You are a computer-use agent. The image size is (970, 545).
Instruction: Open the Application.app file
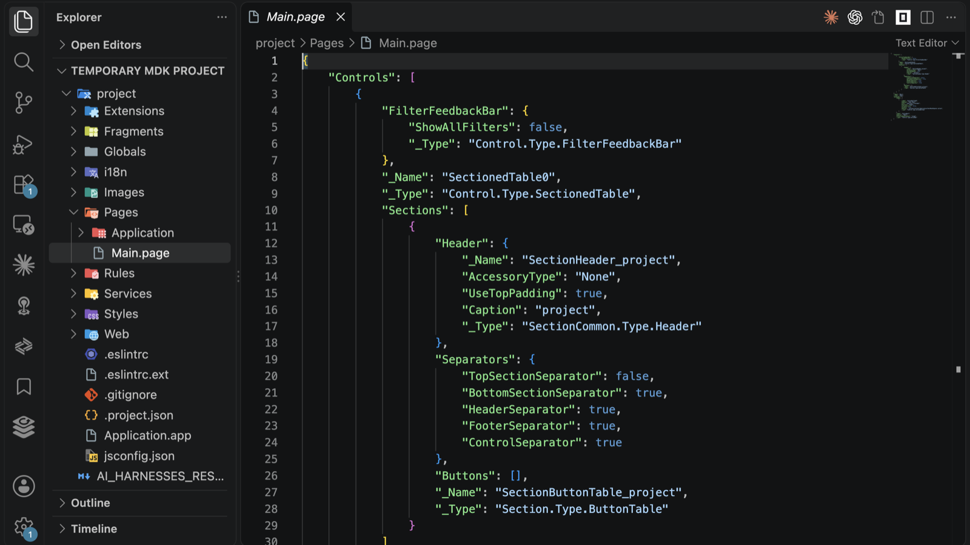147,435
